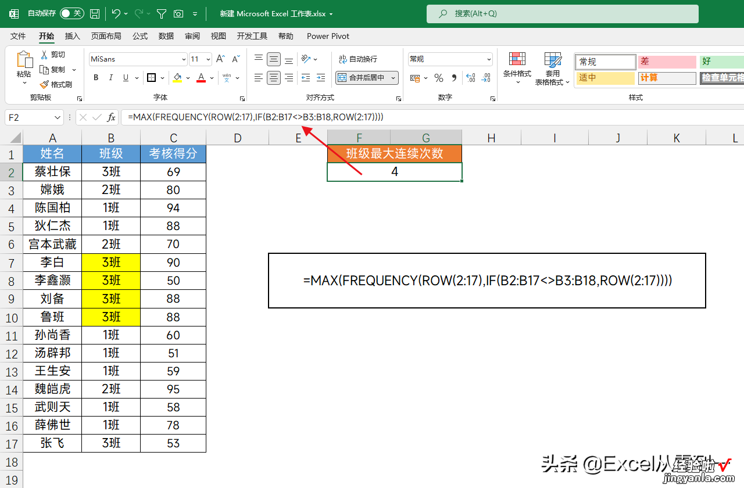Toggle Wrap Text (自动换行)
Screen dimensions: 744x488
pos(357,59)
